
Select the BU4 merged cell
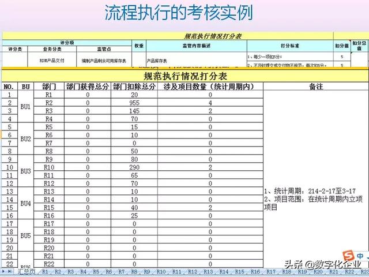pos(25,204)
